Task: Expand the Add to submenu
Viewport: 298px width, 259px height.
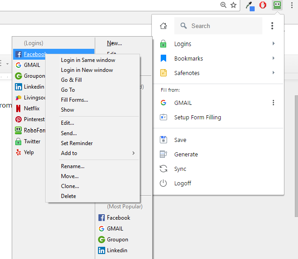Action: (x=98, y=153)
